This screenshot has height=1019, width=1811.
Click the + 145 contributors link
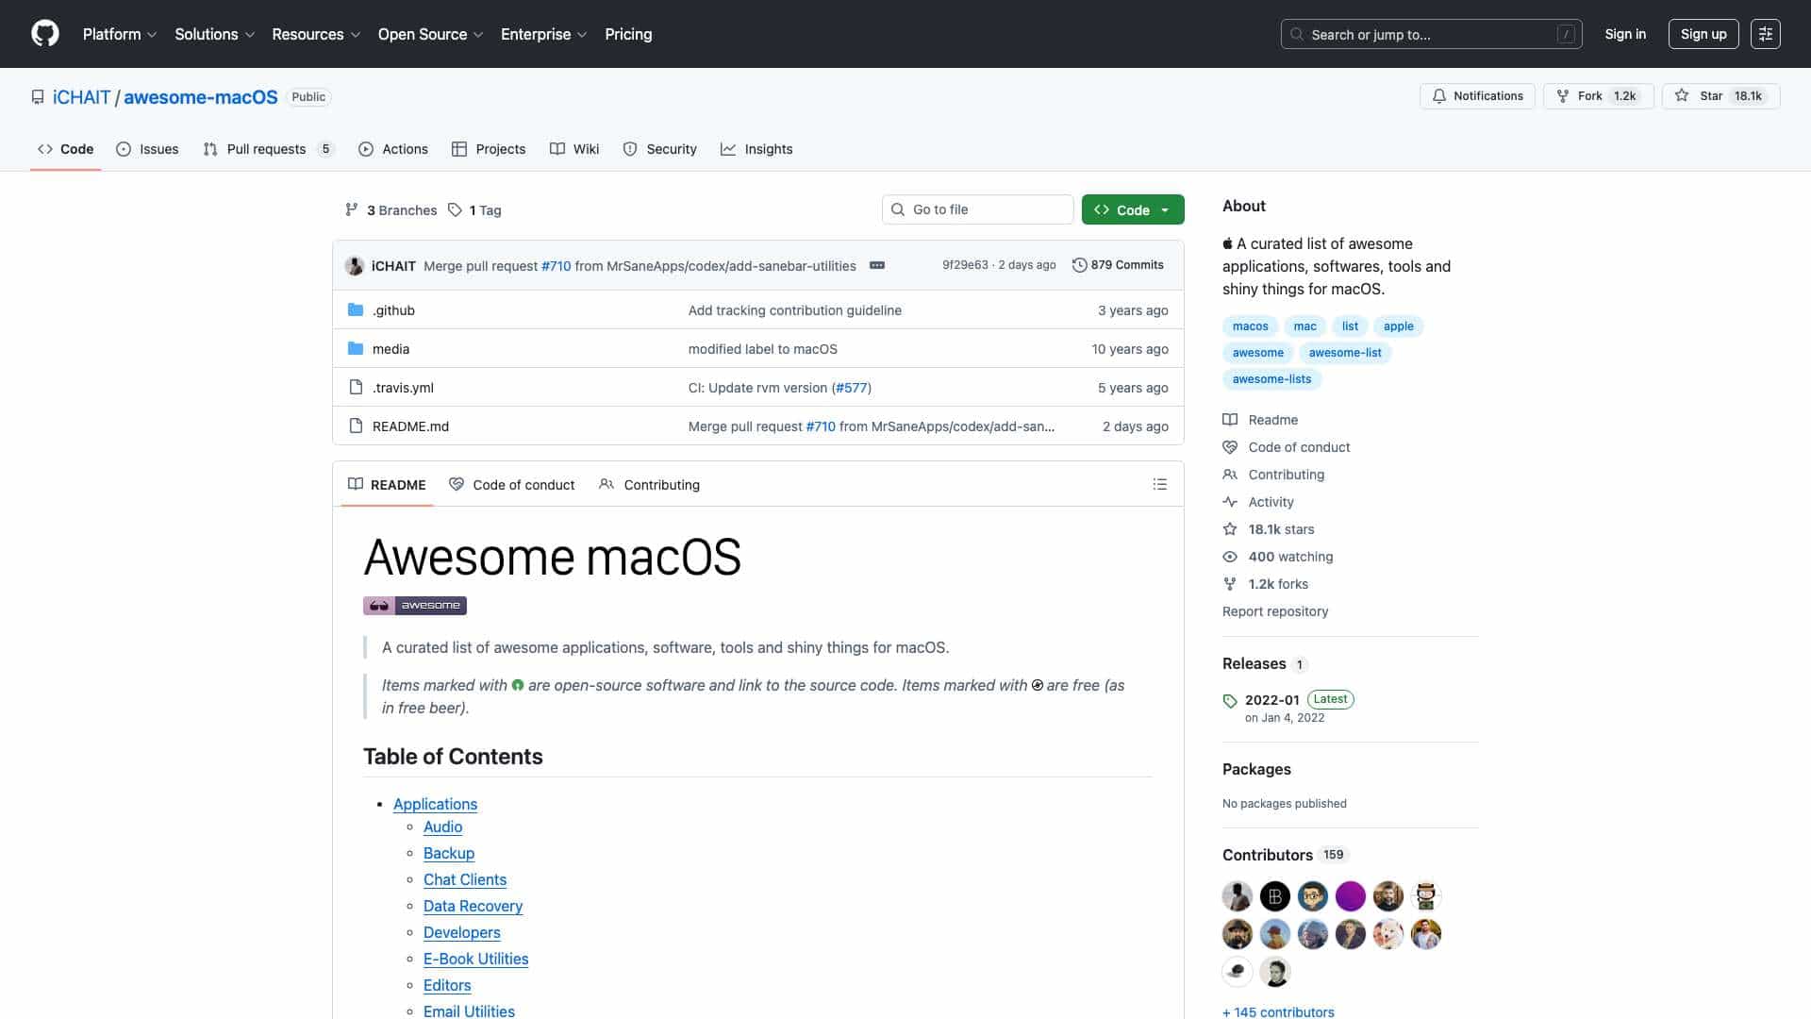[x=1278, y=1011]
